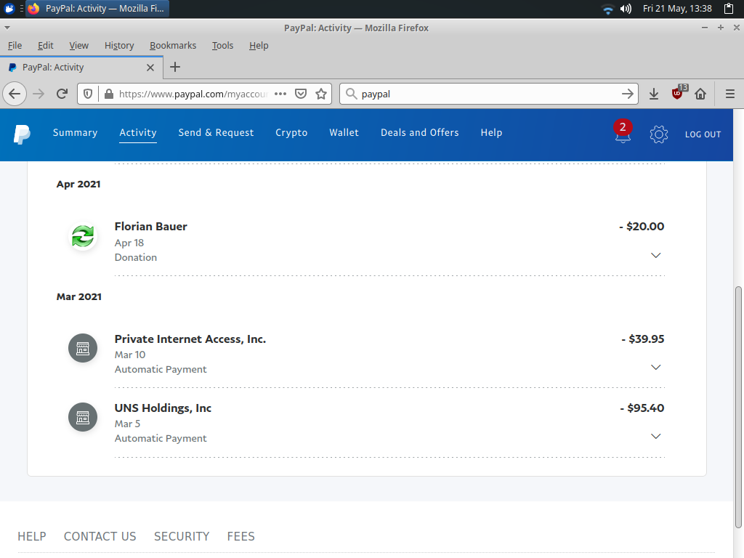The height and width of the screenshot is (558, 744).
Task: Click Private Internet Access merchant icon
Action: pos(83,348)
